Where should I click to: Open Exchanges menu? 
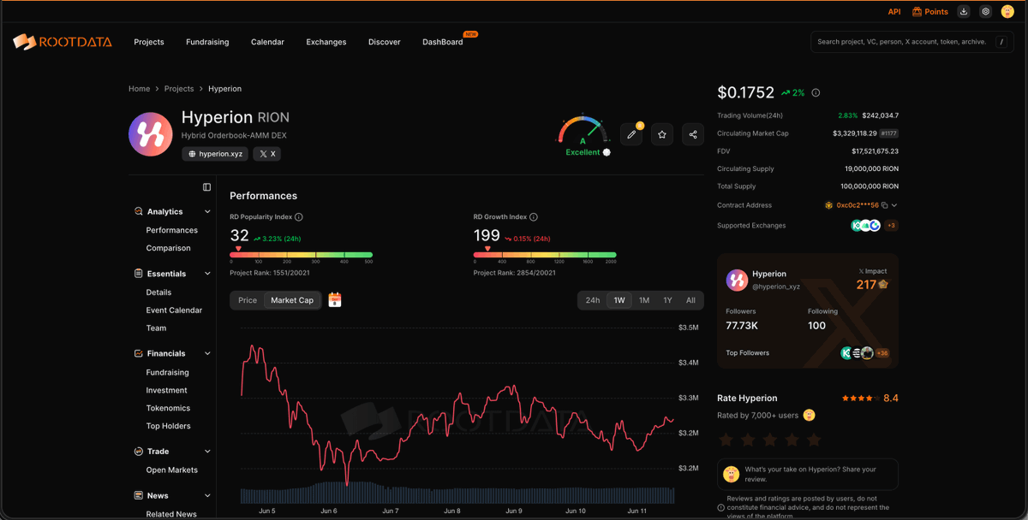pos(326,42)
